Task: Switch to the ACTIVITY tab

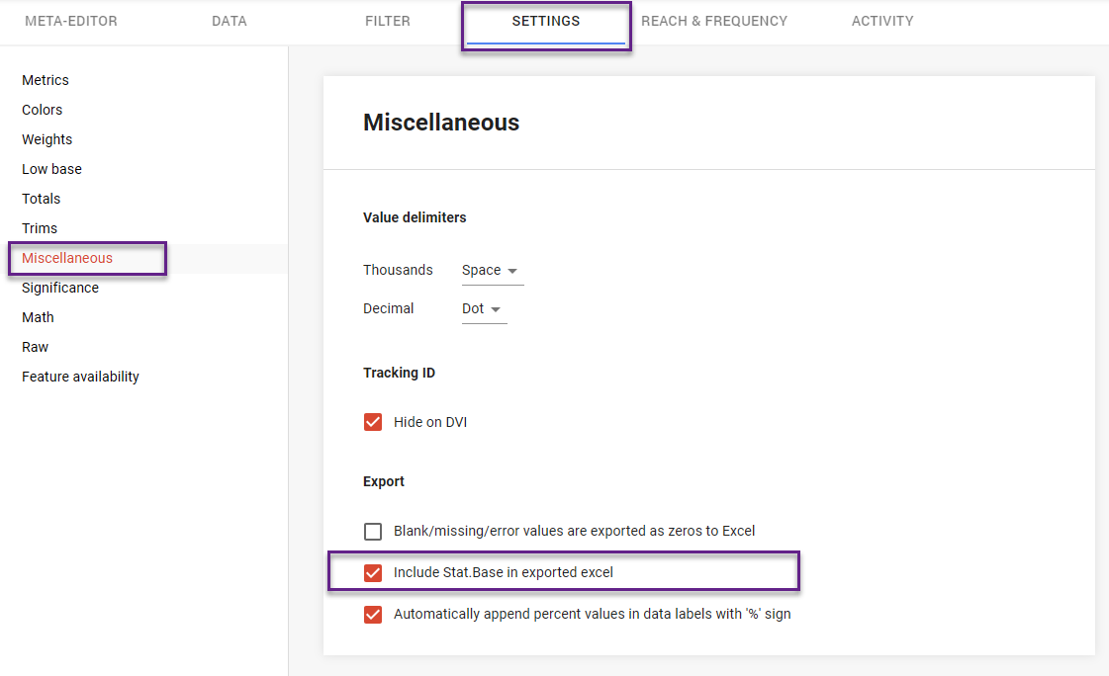Action: pos(881,21)
